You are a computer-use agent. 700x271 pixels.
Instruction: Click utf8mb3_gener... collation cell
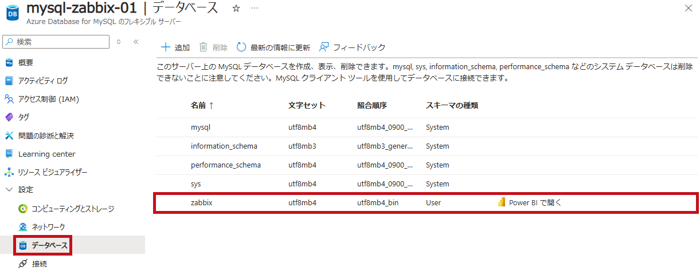pos(385,146)
